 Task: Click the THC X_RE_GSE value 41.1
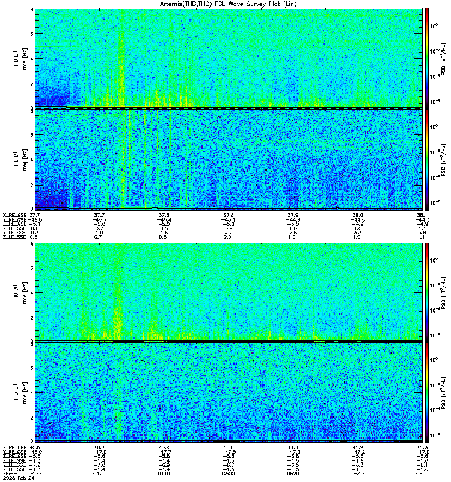click(293, 448)
